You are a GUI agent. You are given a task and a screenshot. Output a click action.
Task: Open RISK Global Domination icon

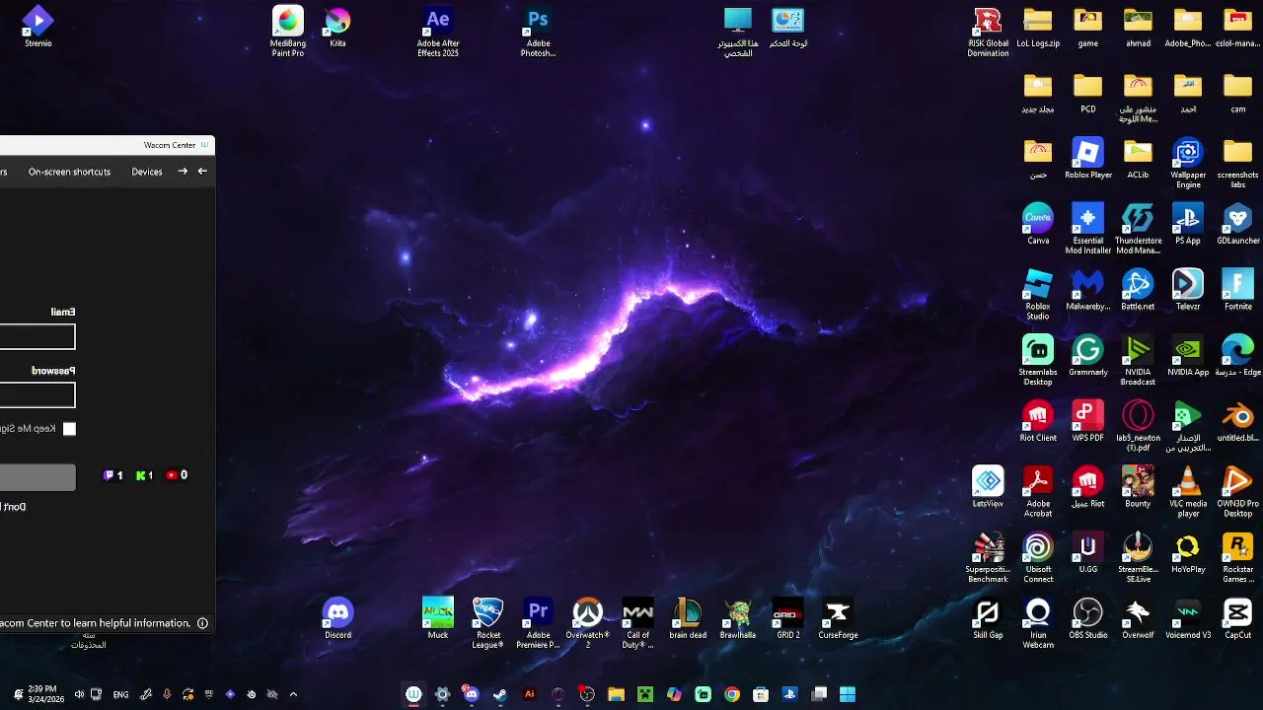click(x=988, y=31)
